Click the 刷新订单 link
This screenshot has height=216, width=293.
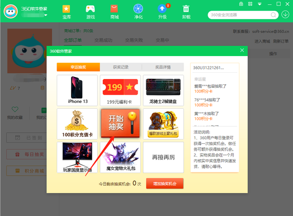(281, 41)
